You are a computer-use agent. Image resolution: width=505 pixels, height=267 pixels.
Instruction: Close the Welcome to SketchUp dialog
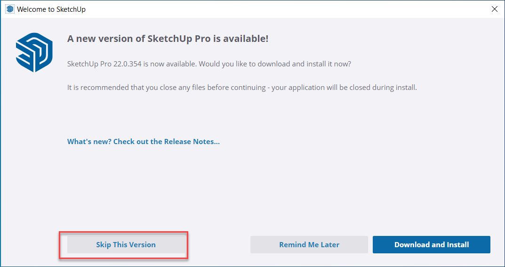(494, 9)
